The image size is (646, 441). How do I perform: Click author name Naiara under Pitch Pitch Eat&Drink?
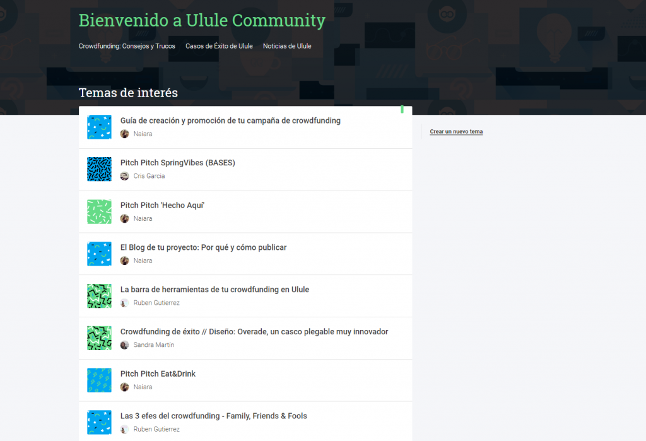(x=143, y=387)
